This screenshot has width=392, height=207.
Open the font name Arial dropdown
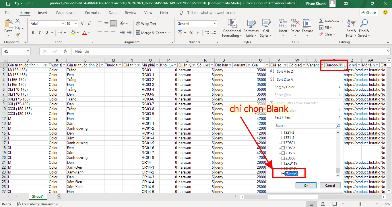(x=63, y=24)
